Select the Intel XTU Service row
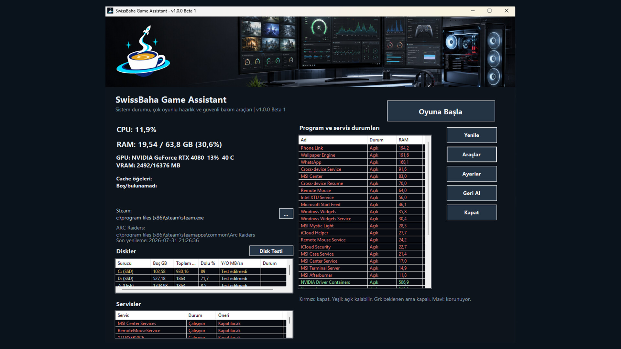 click(x=361, y=197)
